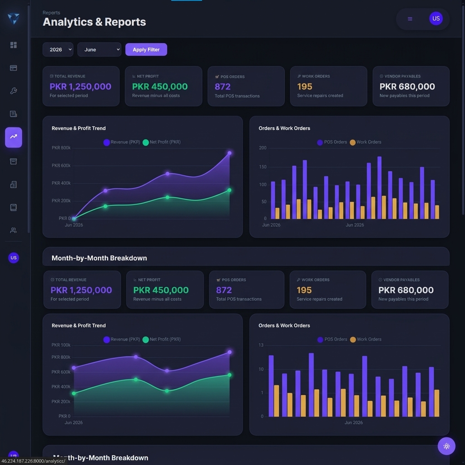Click the 'Revenue minus all costs' text in top card
This screenshot has width=465, height=465.
[x=156, y=95]
